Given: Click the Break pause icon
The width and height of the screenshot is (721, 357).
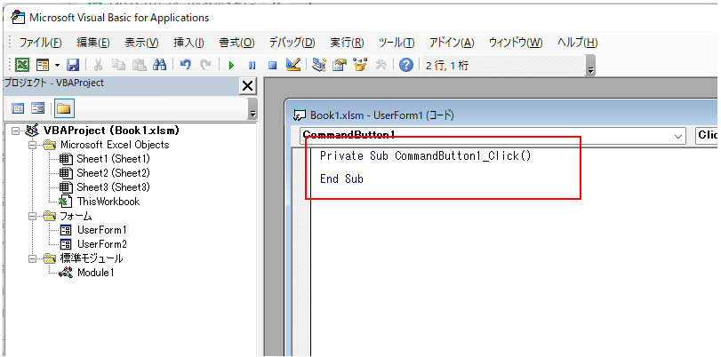Looking at the screenshot, I should (x=252, y=66).
